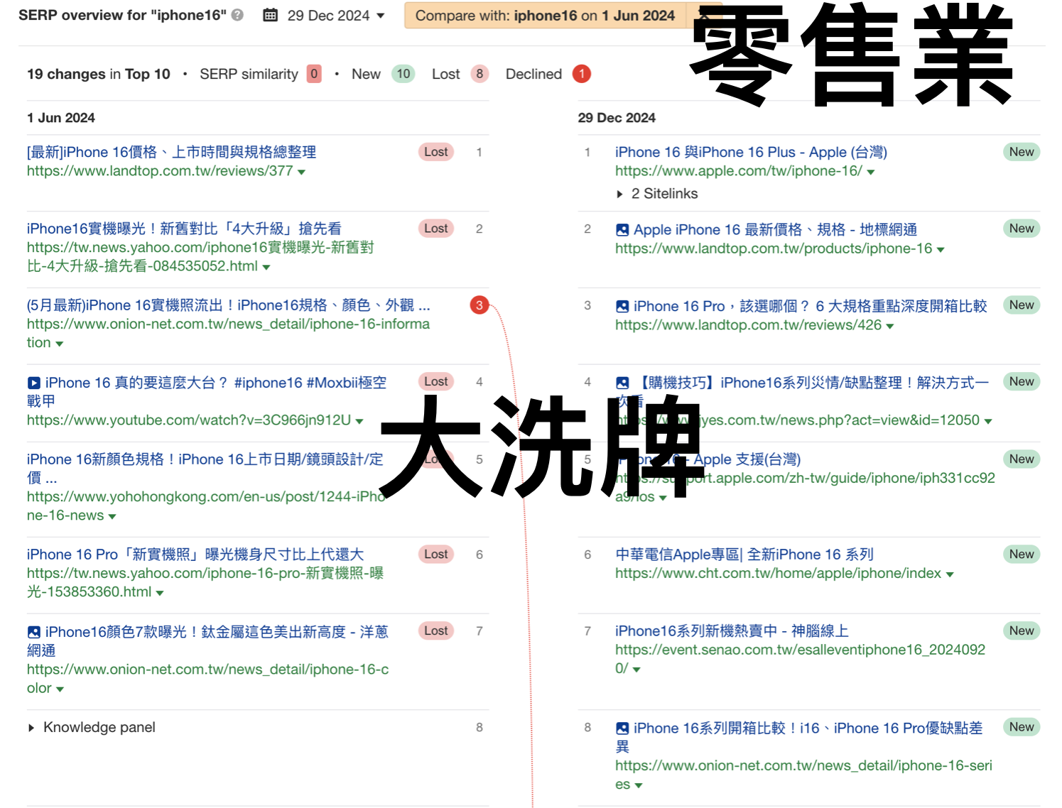Expand the apple.com/tw/iphone-16 URL dropdown
The width and height of the screenshot is (1062, 808).
(x=871, y=172)
